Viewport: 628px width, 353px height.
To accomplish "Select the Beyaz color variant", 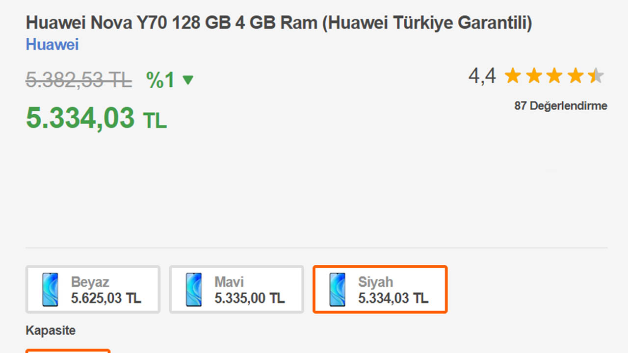I will click(x=93, y=289).
